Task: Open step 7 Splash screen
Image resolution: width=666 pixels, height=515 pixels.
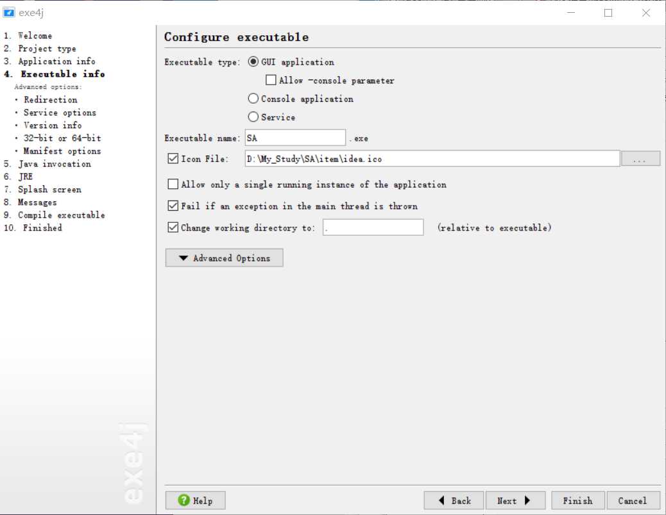Action: point(42,190)
